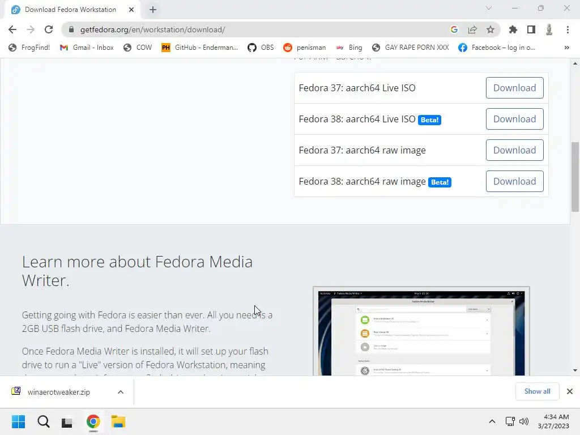Viewport: 580px width, 435px height.
Task: Show all downloads
Action: click(537, 391)
